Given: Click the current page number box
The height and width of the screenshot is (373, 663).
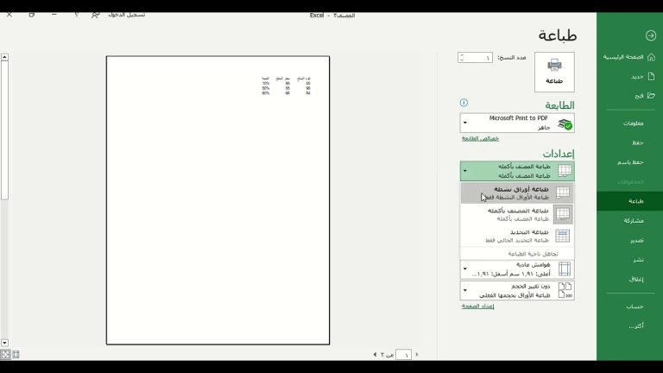Looking at the screenshot, I should coord(402,354).
